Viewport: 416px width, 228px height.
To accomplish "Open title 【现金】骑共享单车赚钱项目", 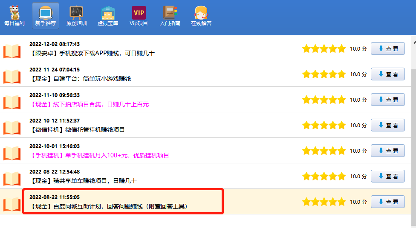I will (x=83, y=181).
